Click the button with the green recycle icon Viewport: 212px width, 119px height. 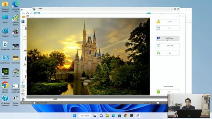(x=168, y=53)
